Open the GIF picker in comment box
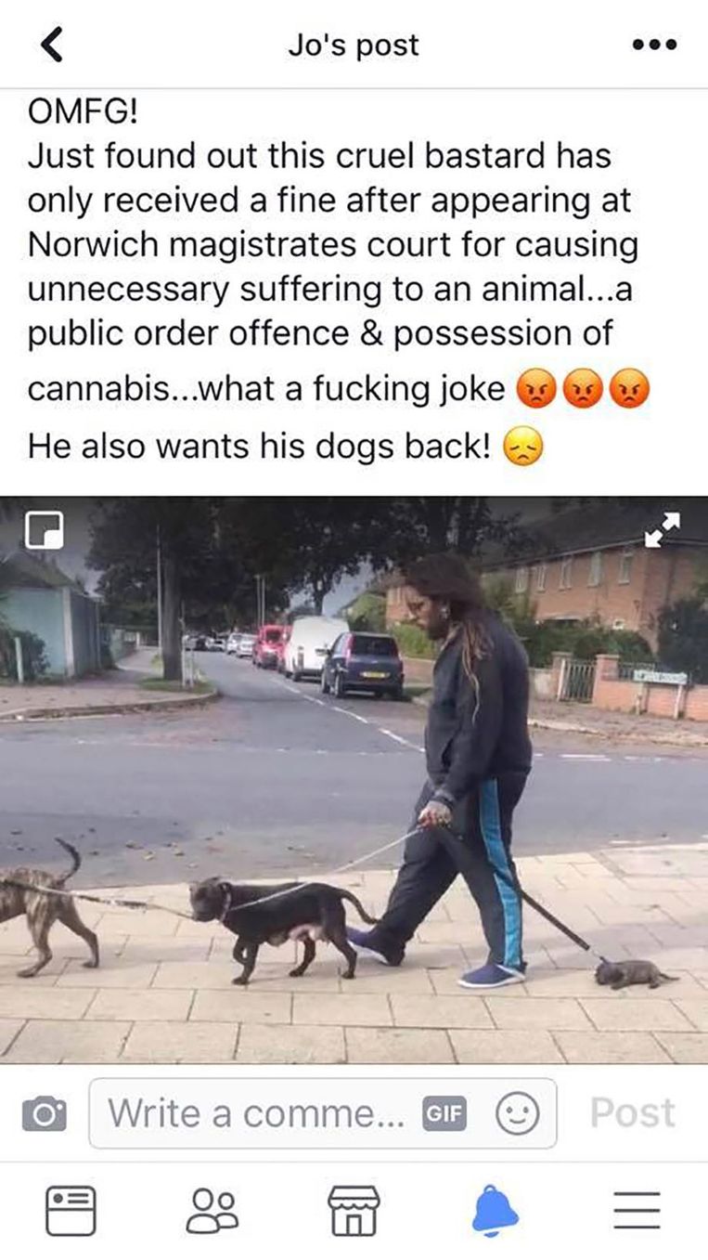The width and height of the screenshot is (708, 1260). coord(445,1112)
